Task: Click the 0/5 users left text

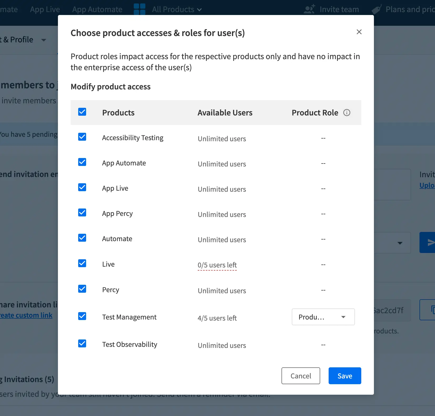Action: click(217, 265)
